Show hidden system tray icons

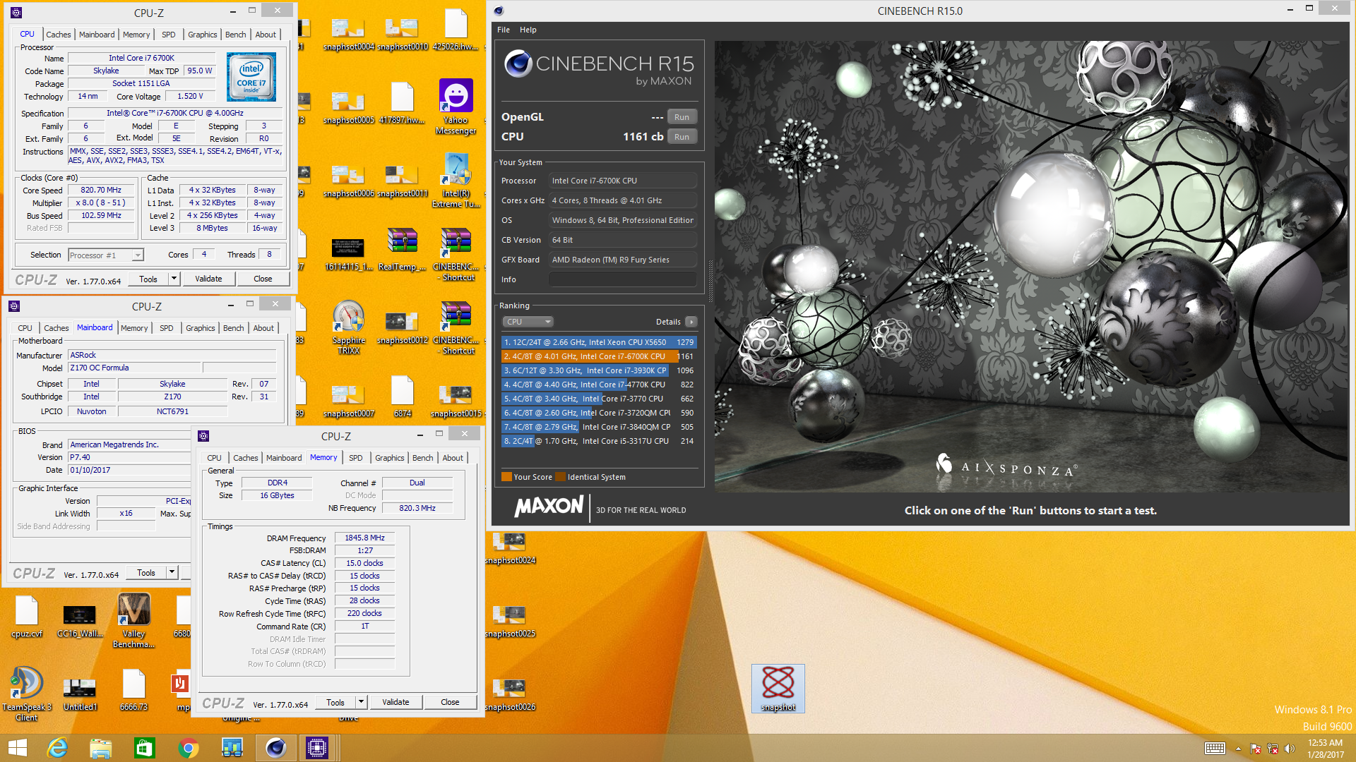1238,749
